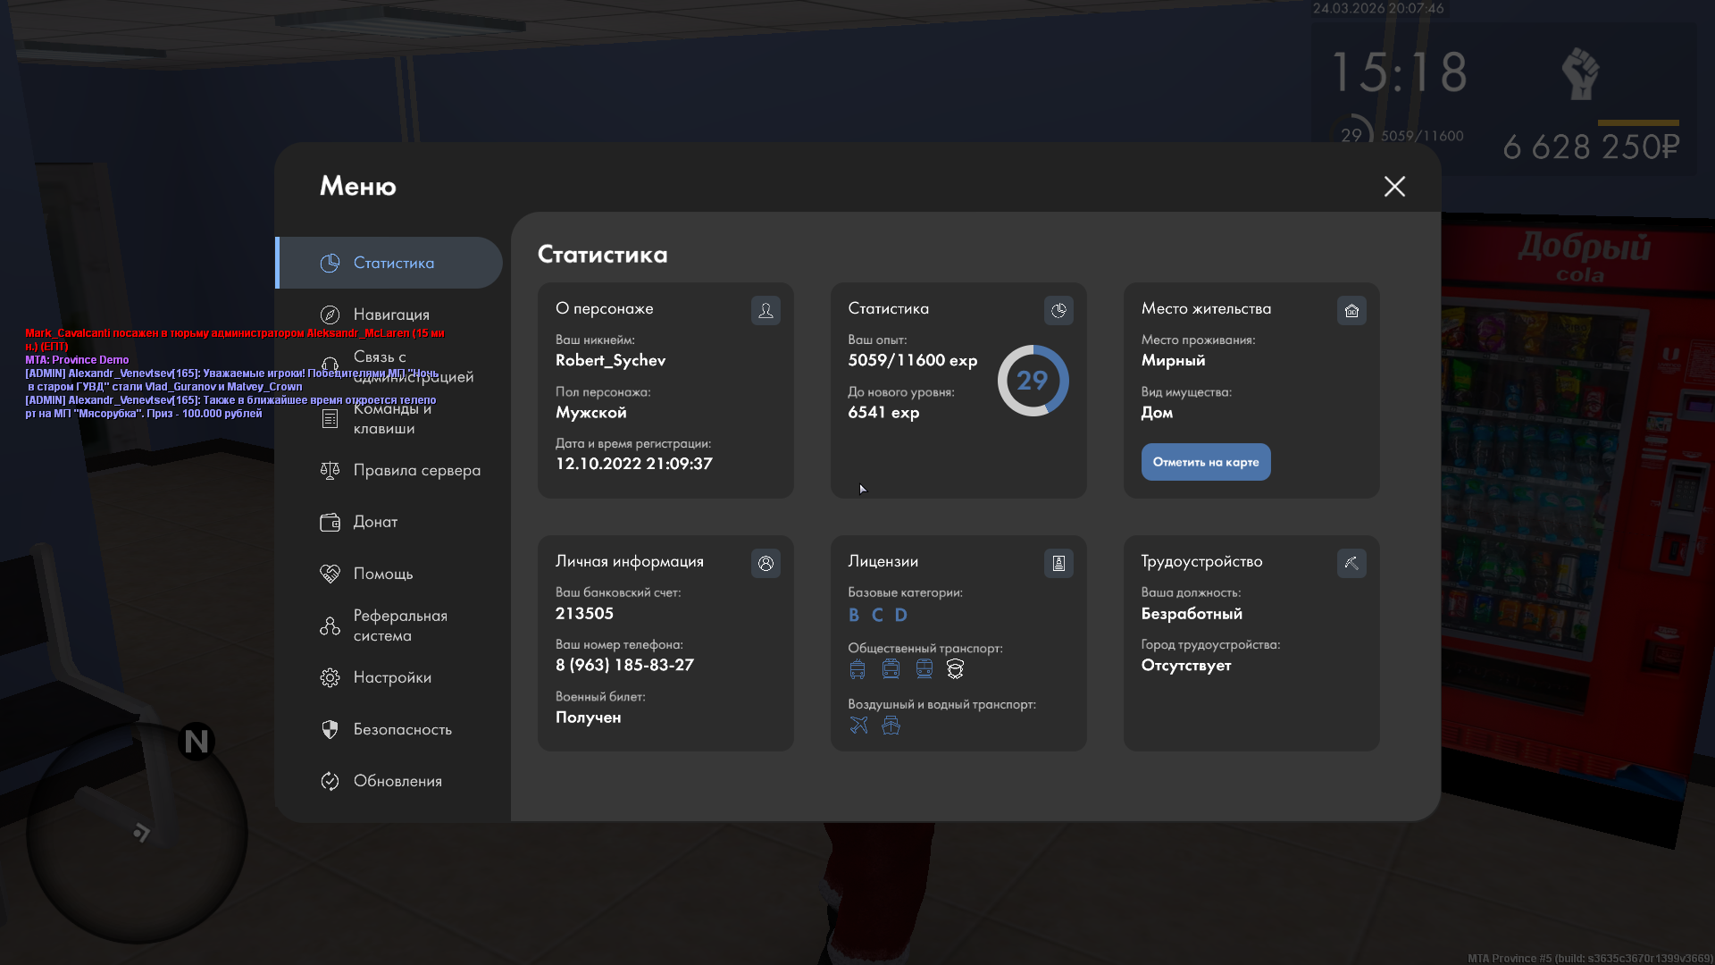Click the profile icon in Личная информация card

pos(765,563)
